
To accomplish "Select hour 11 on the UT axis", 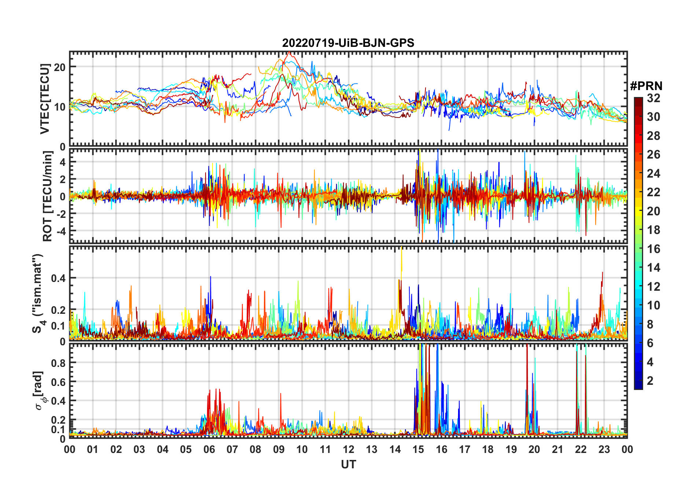I will pos(325,449).
